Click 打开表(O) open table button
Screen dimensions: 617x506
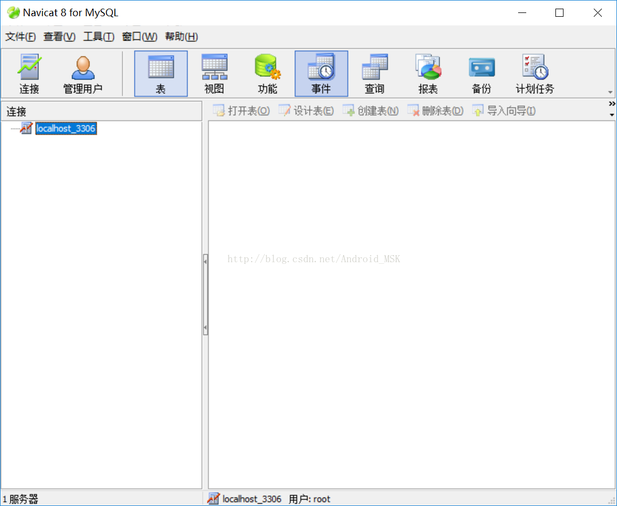pyautogui.click(x=241, y=111)
